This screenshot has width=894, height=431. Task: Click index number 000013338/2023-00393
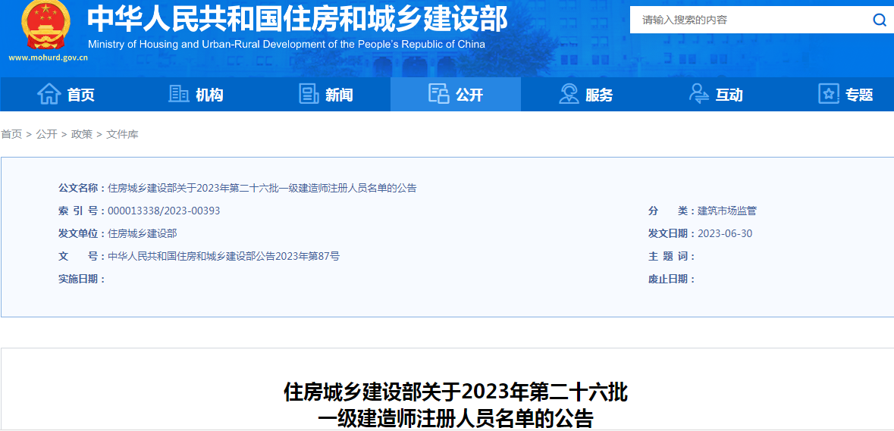[164, 211]
